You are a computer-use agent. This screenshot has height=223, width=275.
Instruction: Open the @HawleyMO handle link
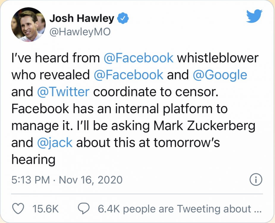click(x=80, y=32)
